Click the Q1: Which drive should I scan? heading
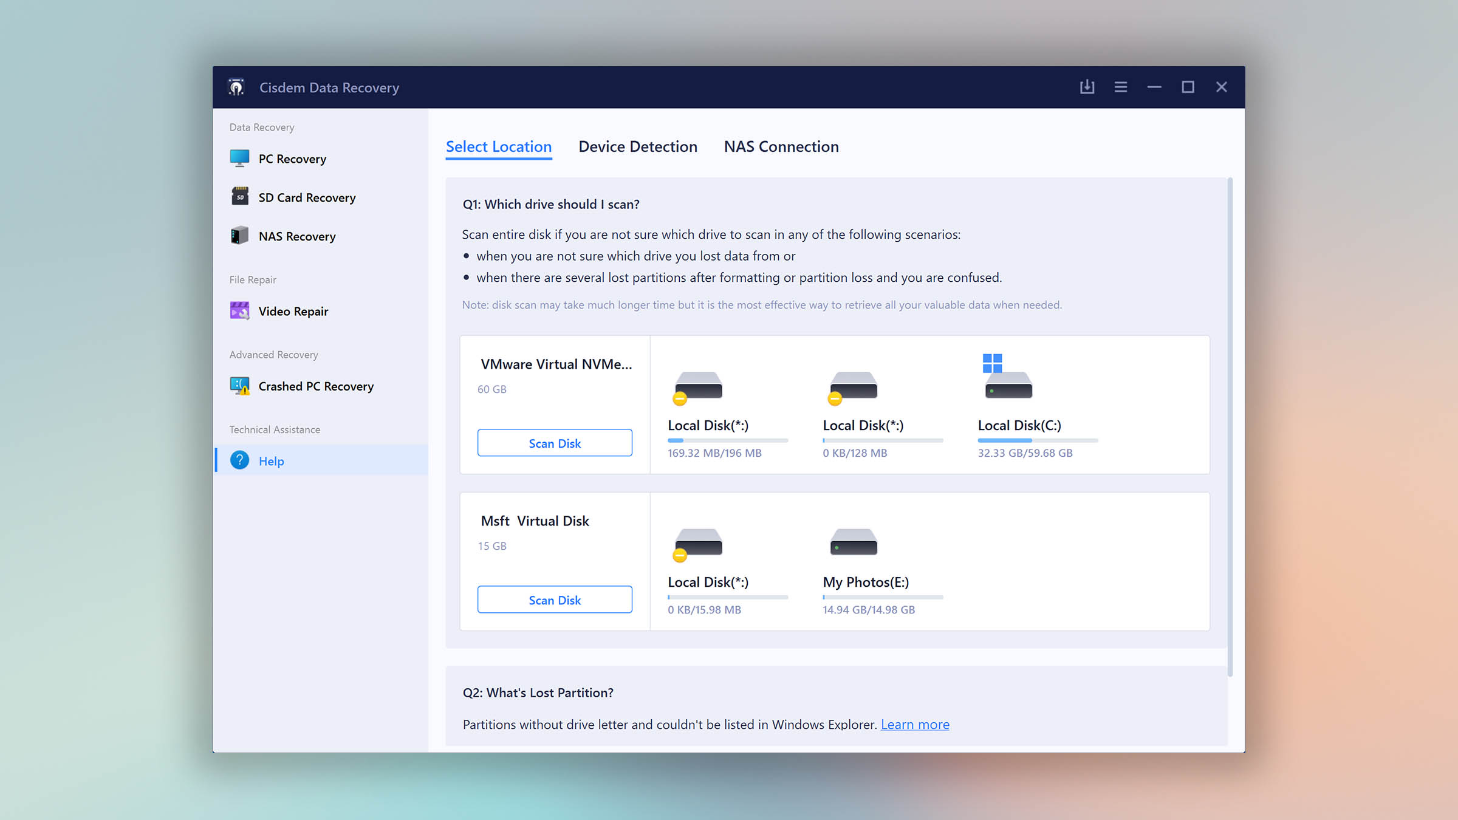The height and width of the screenshot is (820, 1458). (x=551, y=204)
